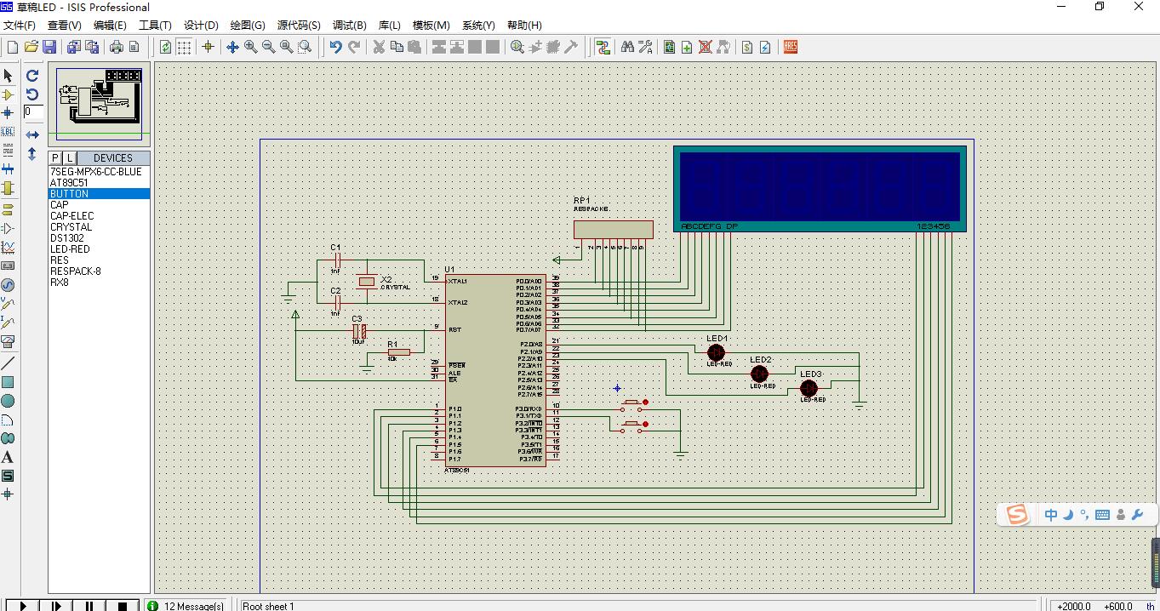The width and height of the screenshot is (1160, 611).
Task: Open the 查看(V) menu
Action: [x=65, y=26]
